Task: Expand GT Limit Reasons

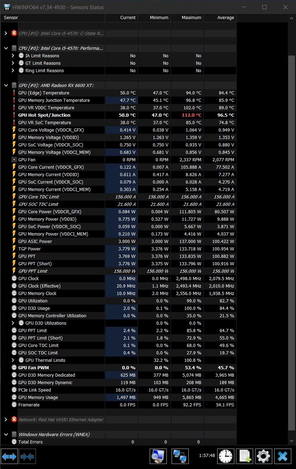Action: (13, 63)
